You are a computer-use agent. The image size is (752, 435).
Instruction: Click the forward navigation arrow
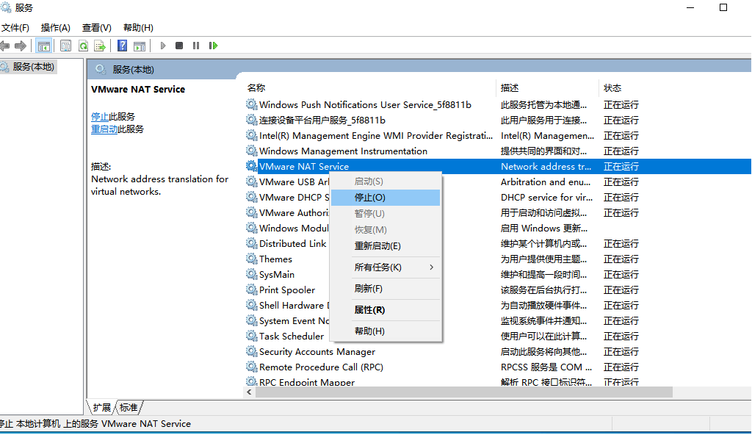(x=21, y=46)
